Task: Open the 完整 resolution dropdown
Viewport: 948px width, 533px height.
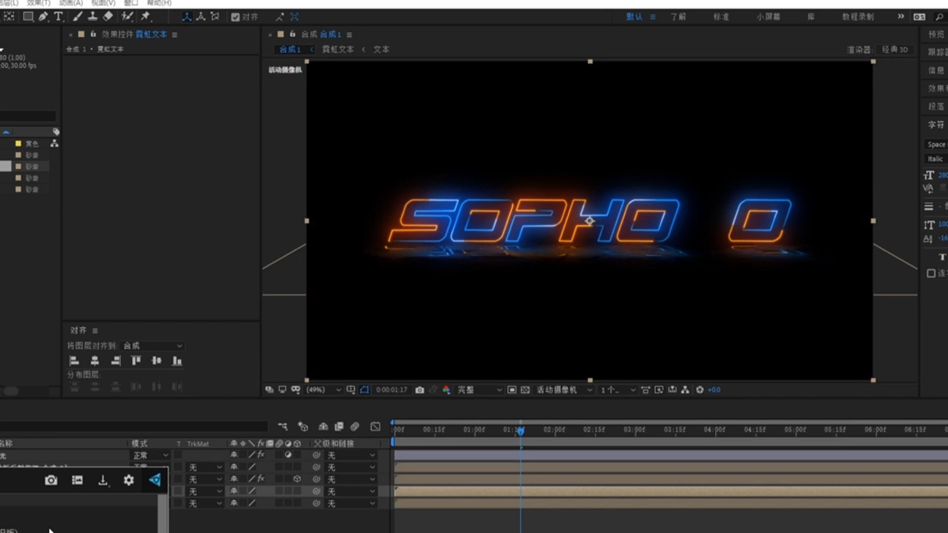Action: point(479,390)
